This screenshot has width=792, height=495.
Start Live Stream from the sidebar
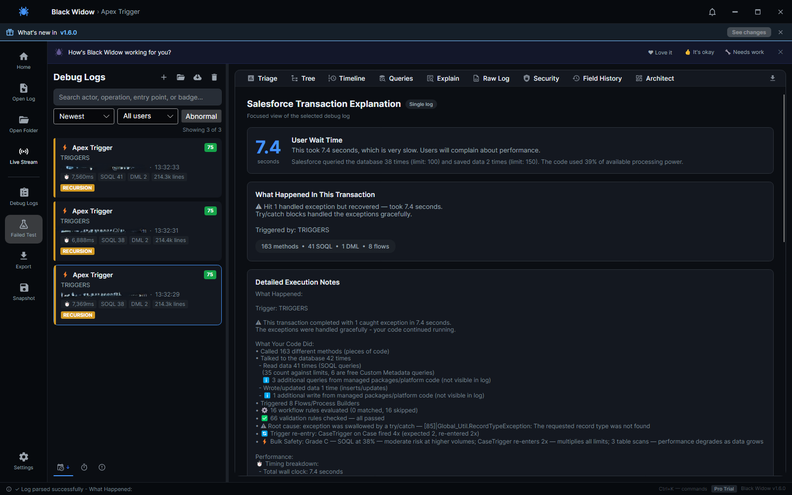pos(24,156)
